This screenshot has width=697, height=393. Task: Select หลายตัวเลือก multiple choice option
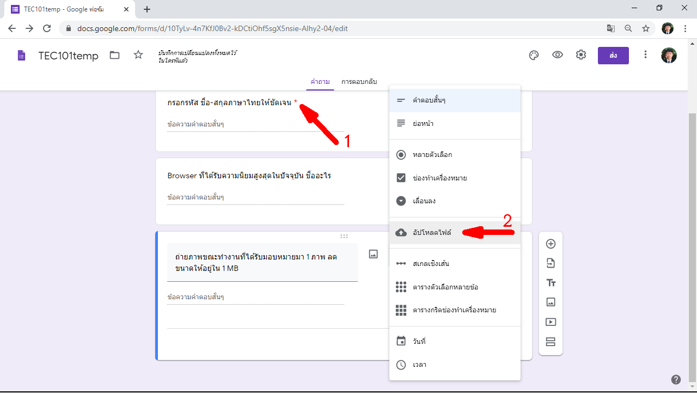point(432,155)
